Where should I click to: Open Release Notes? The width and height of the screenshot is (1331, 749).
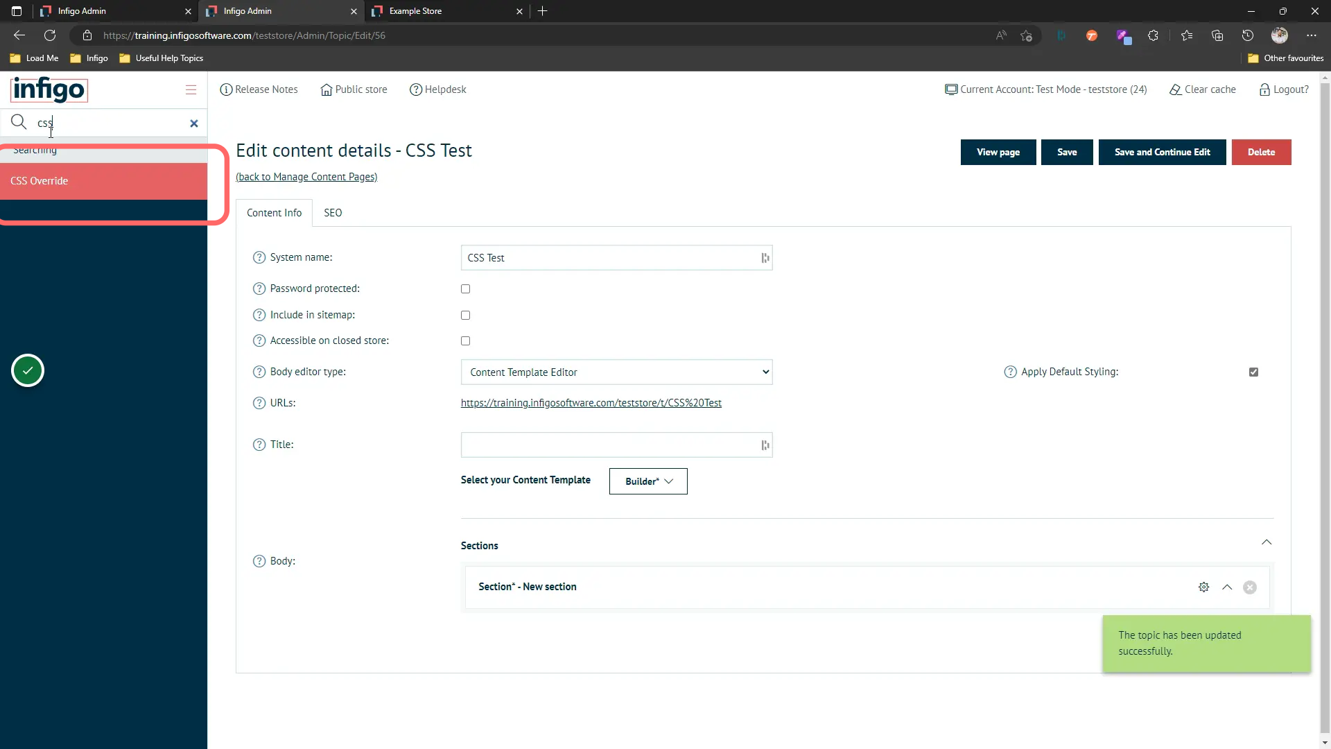click(x=259, y=89)
